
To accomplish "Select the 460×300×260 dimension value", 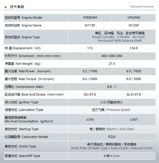I will (112, 56).
